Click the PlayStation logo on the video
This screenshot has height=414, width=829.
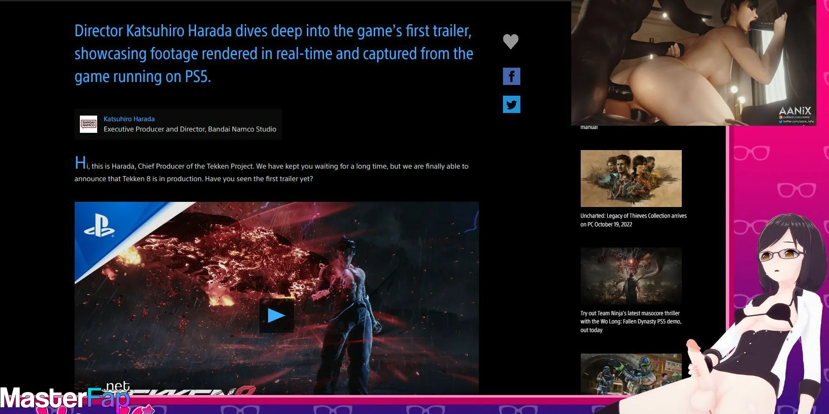(x=99, y=226)
